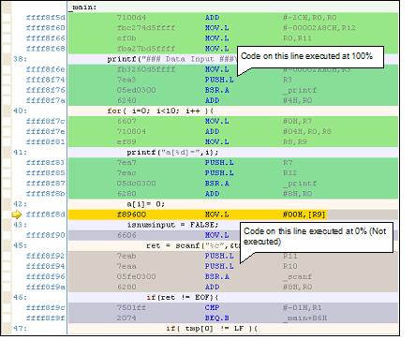Click source line 38 printf statement
Screen dimensions: 415x340
click(x=172, y=59)
